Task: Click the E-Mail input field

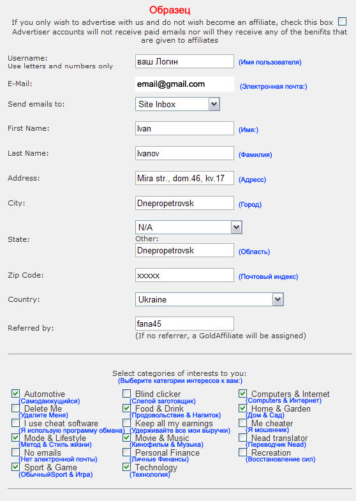Action: 184,84
